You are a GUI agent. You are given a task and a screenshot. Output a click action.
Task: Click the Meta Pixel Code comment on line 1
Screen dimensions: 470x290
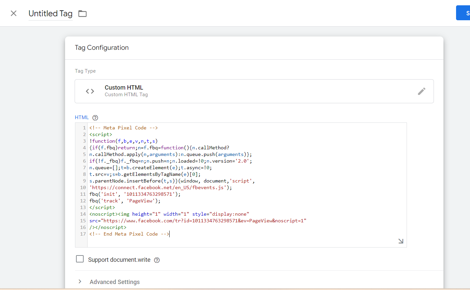(123, 128)
